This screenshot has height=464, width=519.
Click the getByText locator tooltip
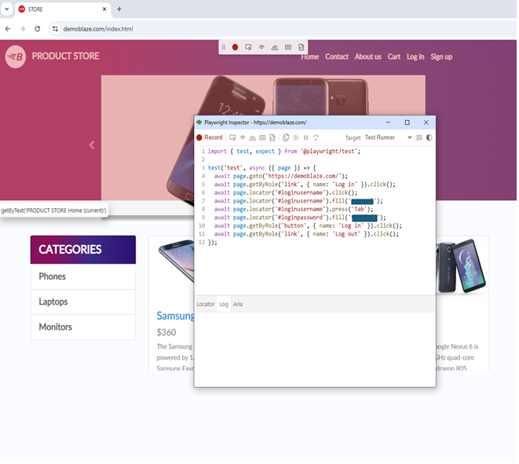(53, 210)
